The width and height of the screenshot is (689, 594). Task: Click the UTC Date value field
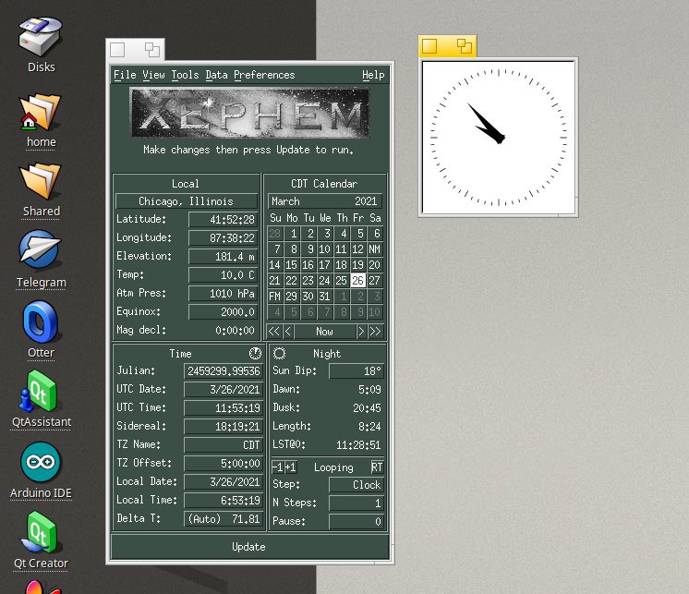click(x=224, y=390)
